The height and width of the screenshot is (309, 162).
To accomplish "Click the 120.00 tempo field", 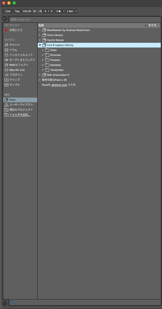I will (x=27, y=11).
